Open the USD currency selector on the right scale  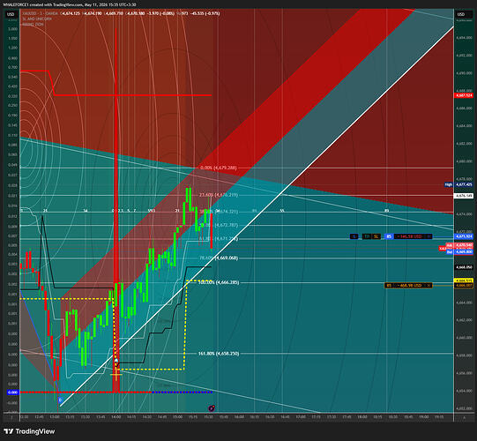pos(461,14)
